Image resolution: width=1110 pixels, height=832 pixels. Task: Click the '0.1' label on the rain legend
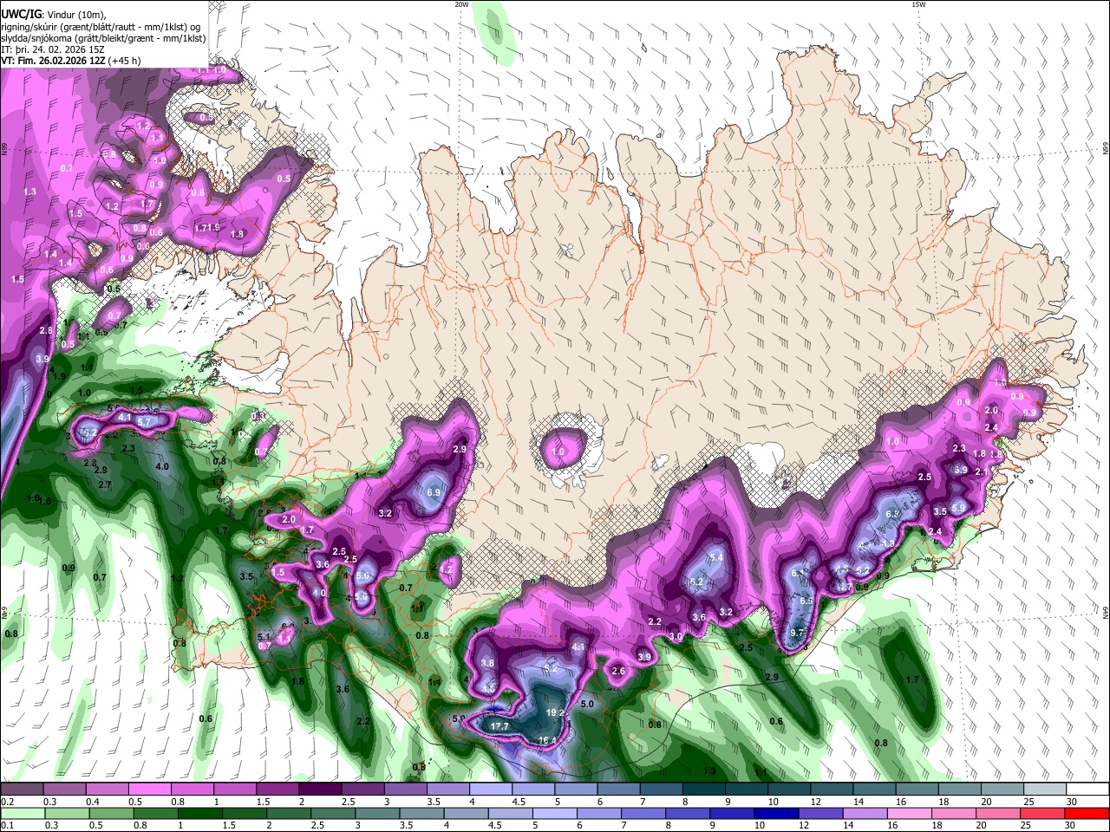[6, 825]
